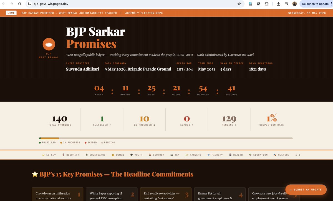
Task: Open the blue extension icon in toolbar
Action: [251, 4]
